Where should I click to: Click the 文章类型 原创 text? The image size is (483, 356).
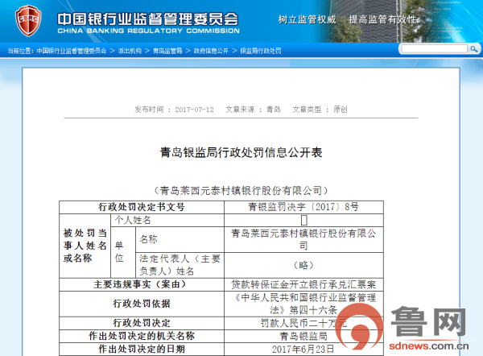click(x=320, y=110)
